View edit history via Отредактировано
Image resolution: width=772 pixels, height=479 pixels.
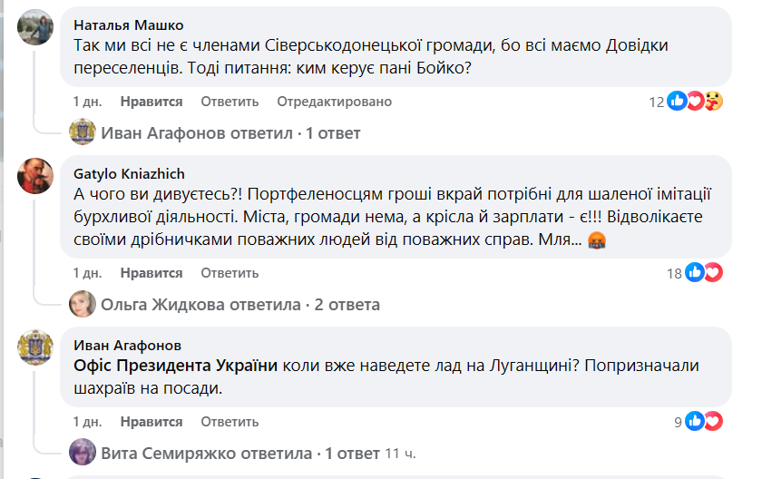tap(334, 102)
